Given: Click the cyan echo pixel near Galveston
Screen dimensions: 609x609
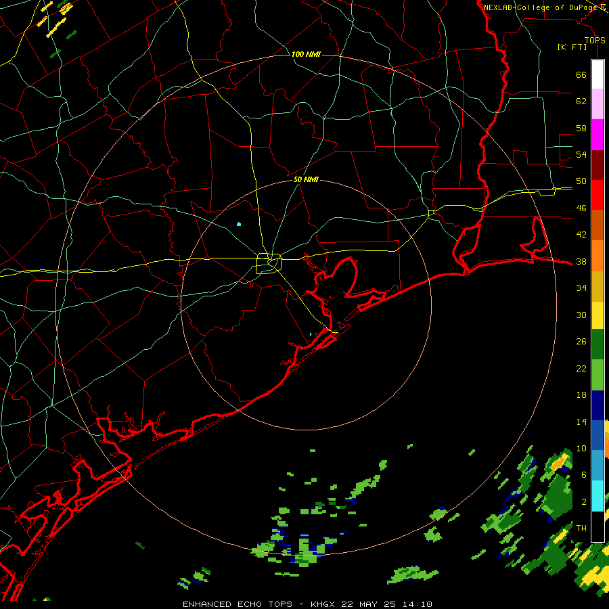Looking at the screenshot, I should tap(311, 334).
